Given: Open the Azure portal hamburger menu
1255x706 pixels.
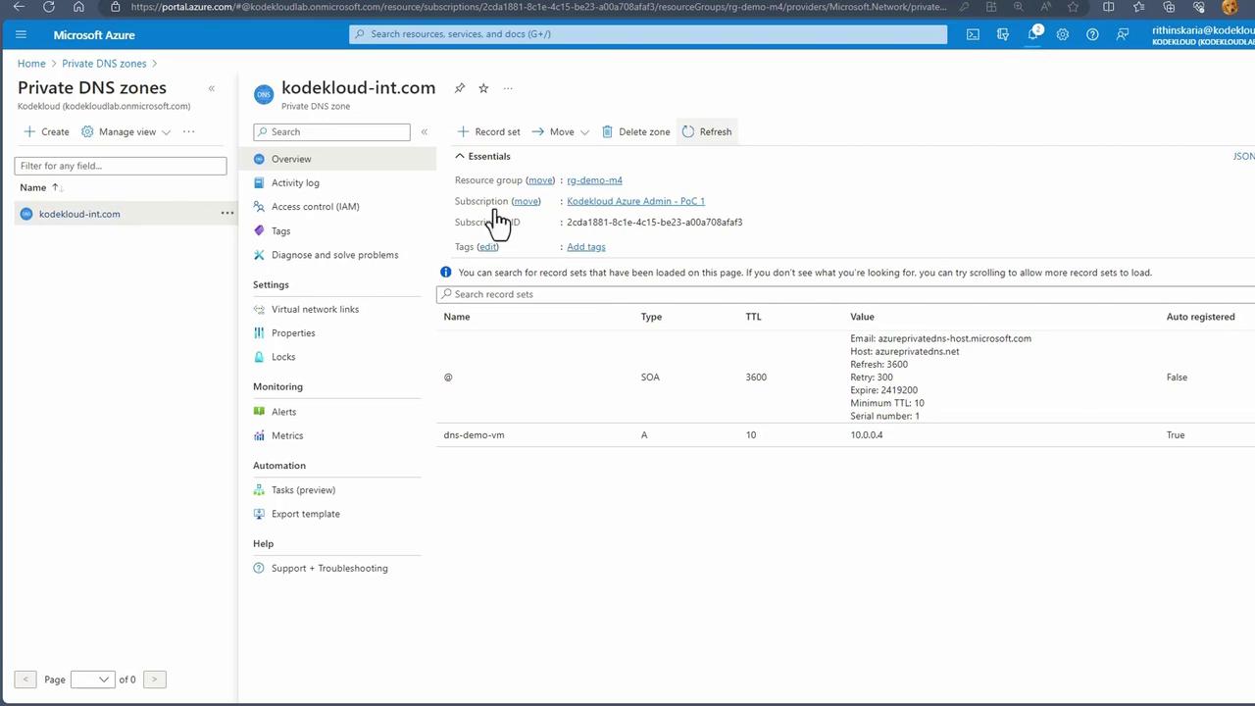Looking at the screenshot, I should pyautogui.click(x=21, y=34).
